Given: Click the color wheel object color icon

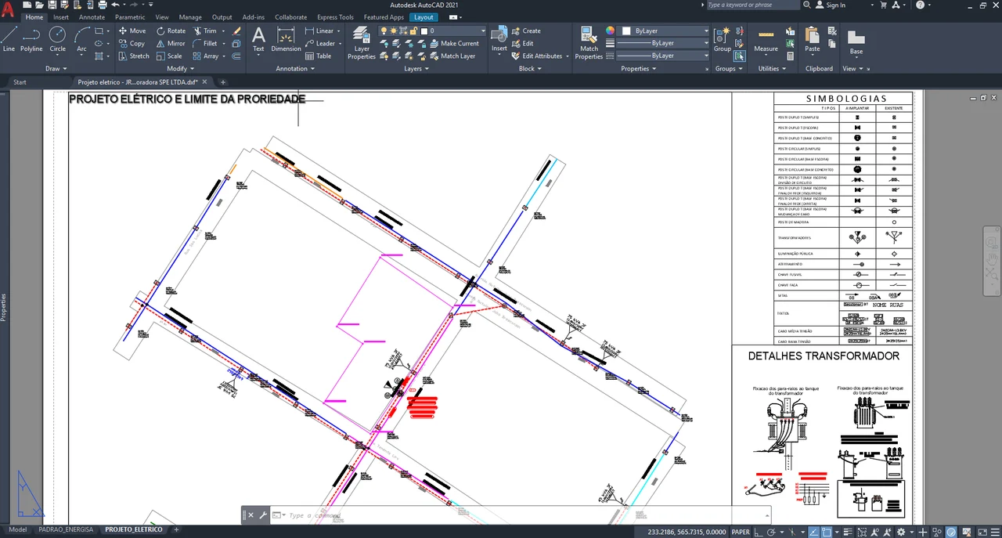Looking at the screenshot, I should click(611, 31).
